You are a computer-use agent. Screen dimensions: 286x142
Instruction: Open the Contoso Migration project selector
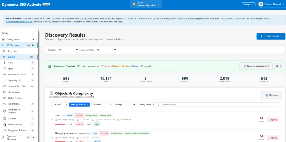146,4
